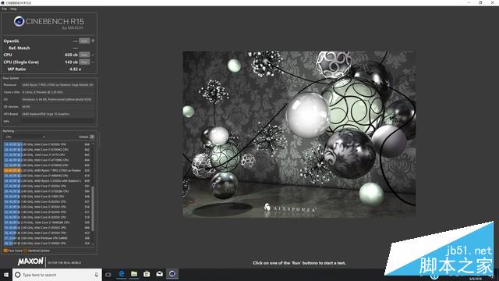Run the CPU (Single Core) test
The height and width of the screenshot is (281, 499).
click(x=84, y=62)
